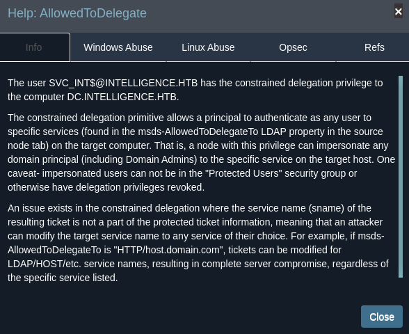Click the vertical scrollbar beside the help text
Screen dimensions: 409x334
pos(401,177)
